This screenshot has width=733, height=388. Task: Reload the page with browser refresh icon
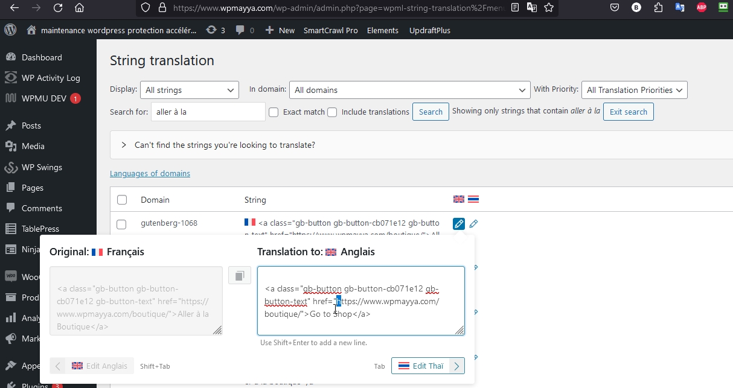[x=57, y=8]
